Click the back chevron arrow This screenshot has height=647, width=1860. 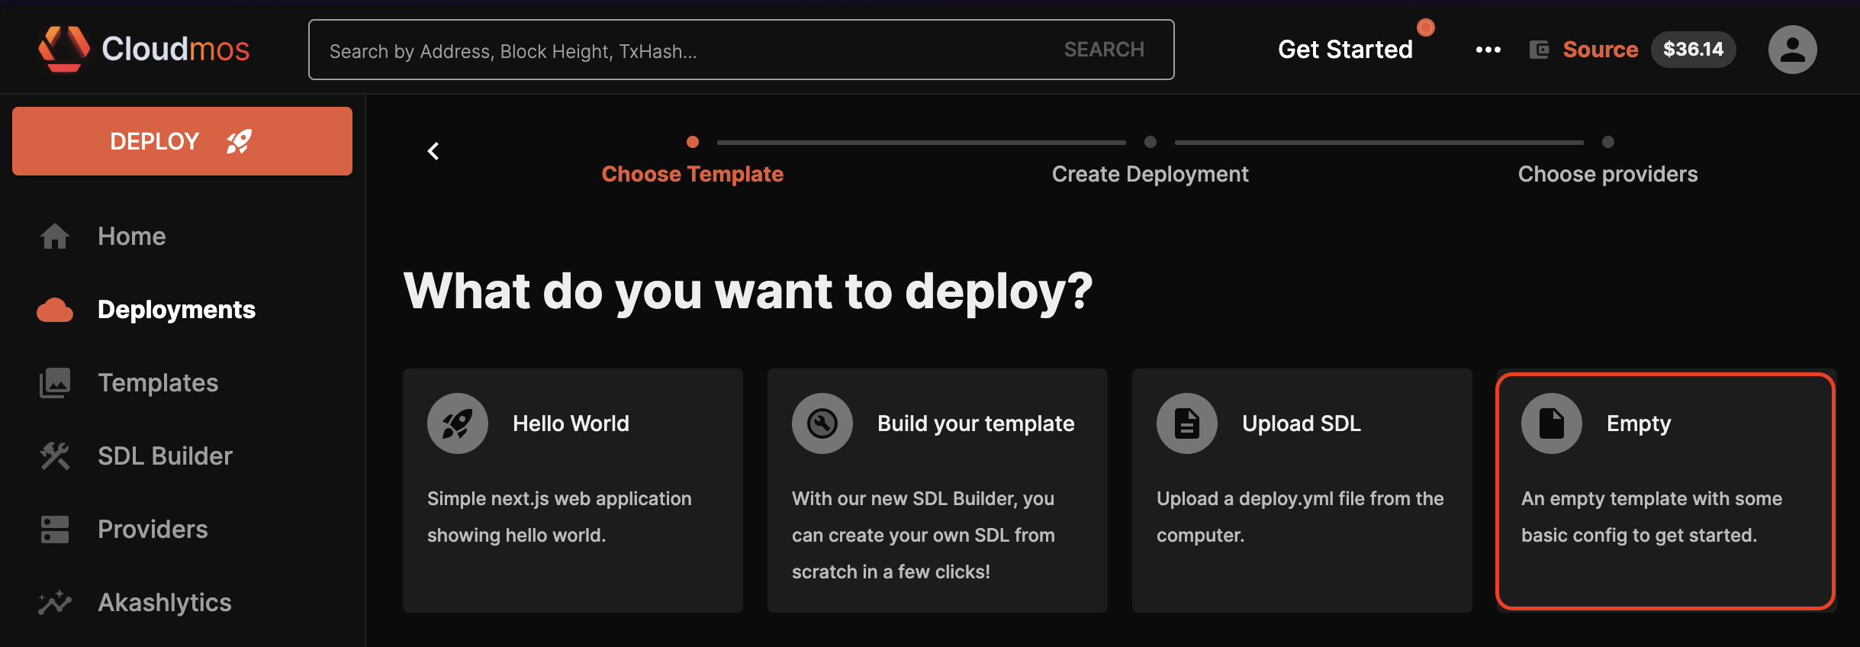click(x=433, y=151)
